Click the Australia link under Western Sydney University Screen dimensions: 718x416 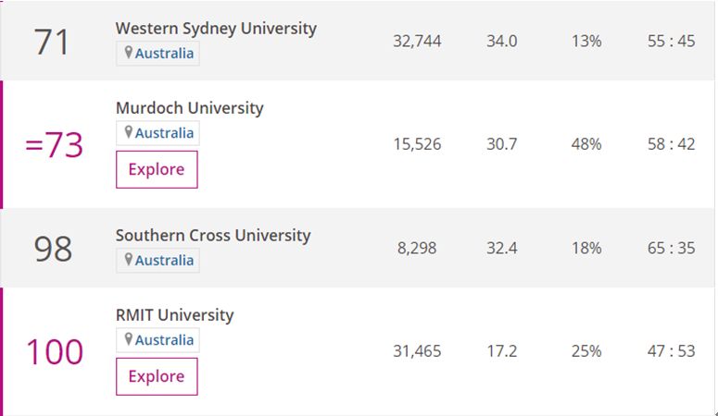[x=164, y=54]
